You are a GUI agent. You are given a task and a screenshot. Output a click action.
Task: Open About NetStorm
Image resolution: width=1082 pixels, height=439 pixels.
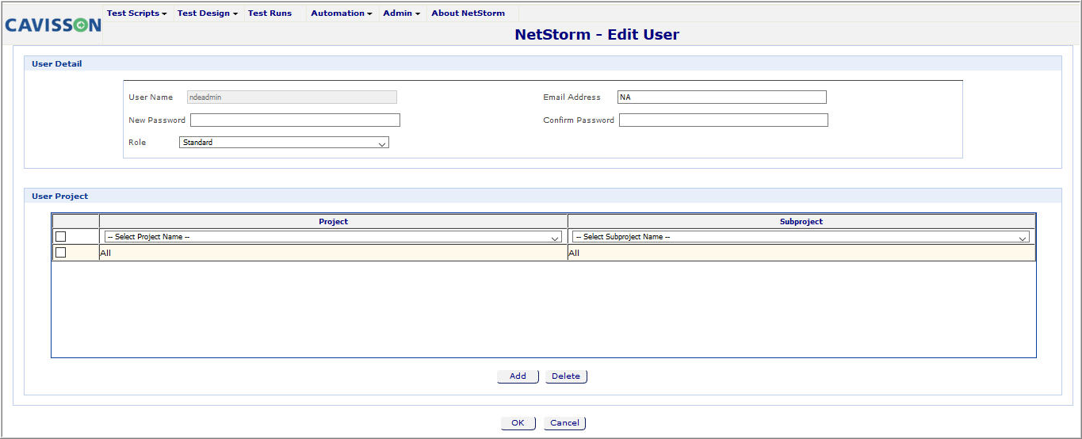click(468, 13)
